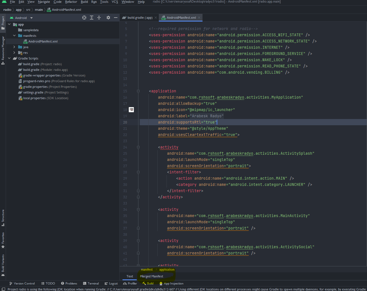Click the Expand All icon in Project panel
This screenshot has width=367, height=291.
click(x=92, y=18)
